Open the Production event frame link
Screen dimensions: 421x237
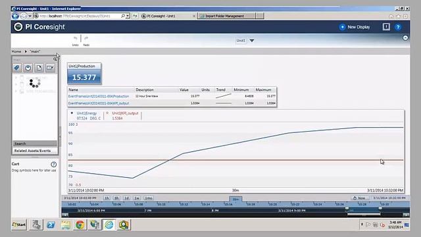point(99,96)
